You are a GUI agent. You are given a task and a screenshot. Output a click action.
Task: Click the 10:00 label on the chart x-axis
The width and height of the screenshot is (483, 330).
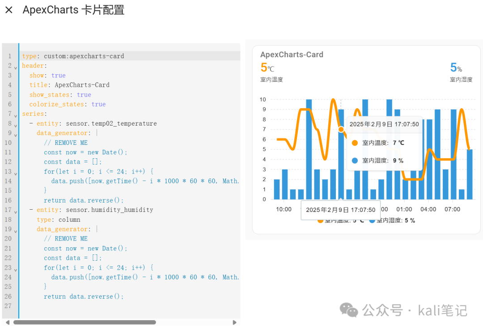(284, 210)
